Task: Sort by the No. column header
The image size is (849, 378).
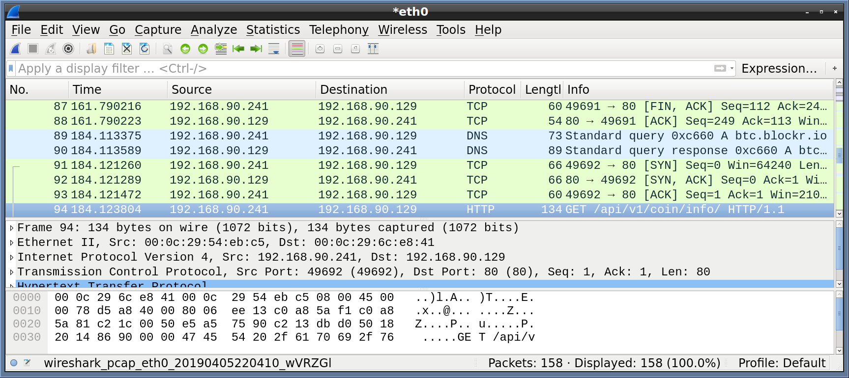Action: point(37,89)
